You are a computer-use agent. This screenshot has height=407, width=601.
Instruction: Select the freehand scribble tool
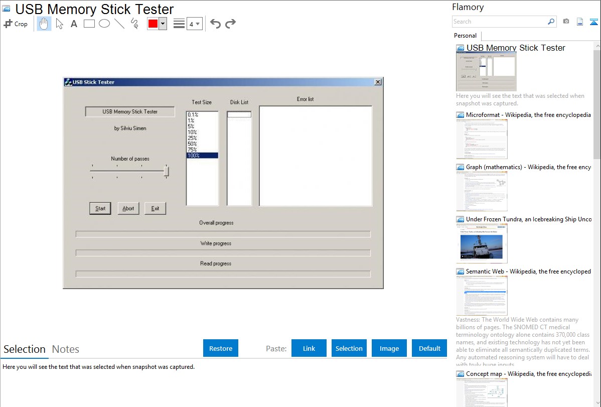pos(134,24)
